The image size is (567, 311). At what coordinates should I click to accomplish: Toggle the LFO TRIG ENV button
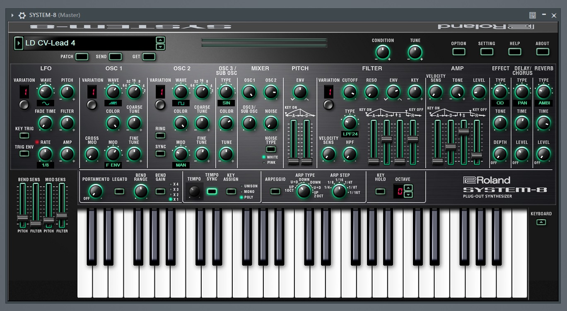(x=24, y=154)
